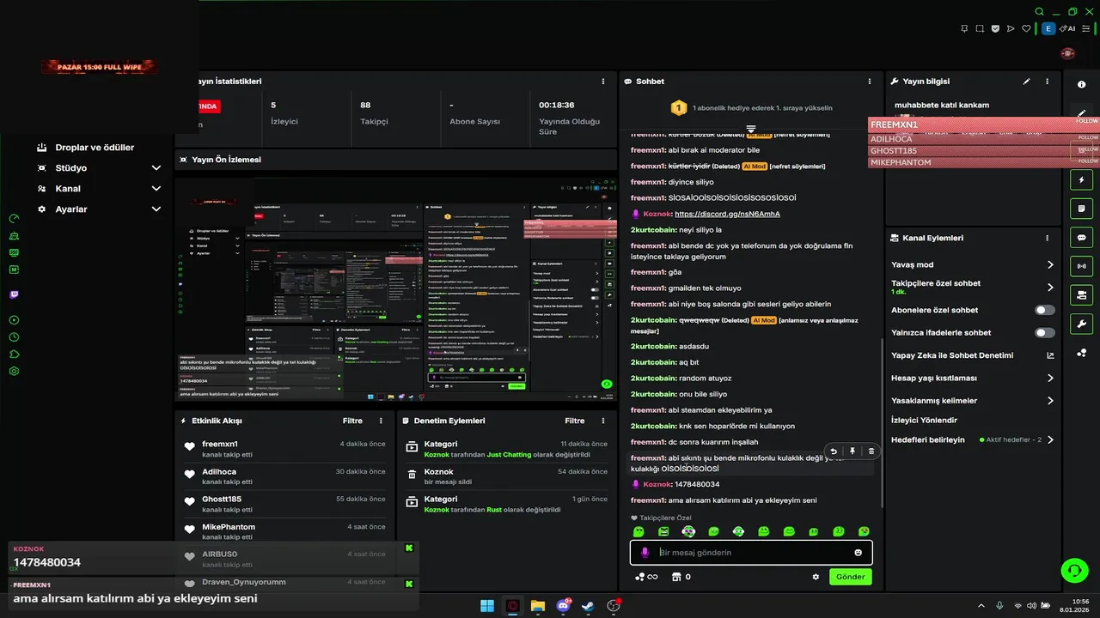The image size is (1100, 618).
Task: Open Denetim Eylemleri Filtre dropdown
Action: click(575, 421)
